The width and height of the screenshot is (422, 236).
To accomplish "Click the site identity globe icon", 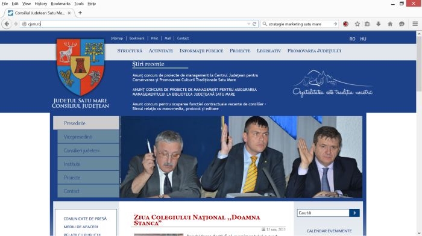I will [24, 24].
